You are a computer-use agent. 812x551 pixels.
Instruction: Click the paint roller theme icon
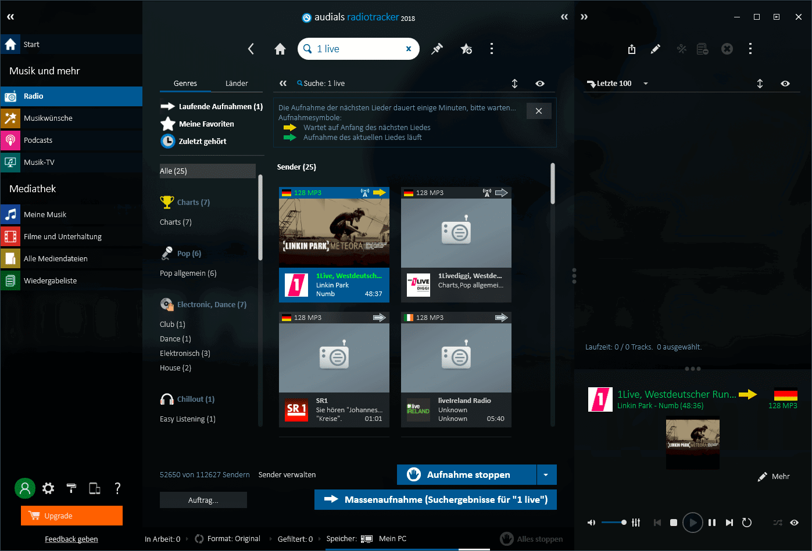(71, 488)
